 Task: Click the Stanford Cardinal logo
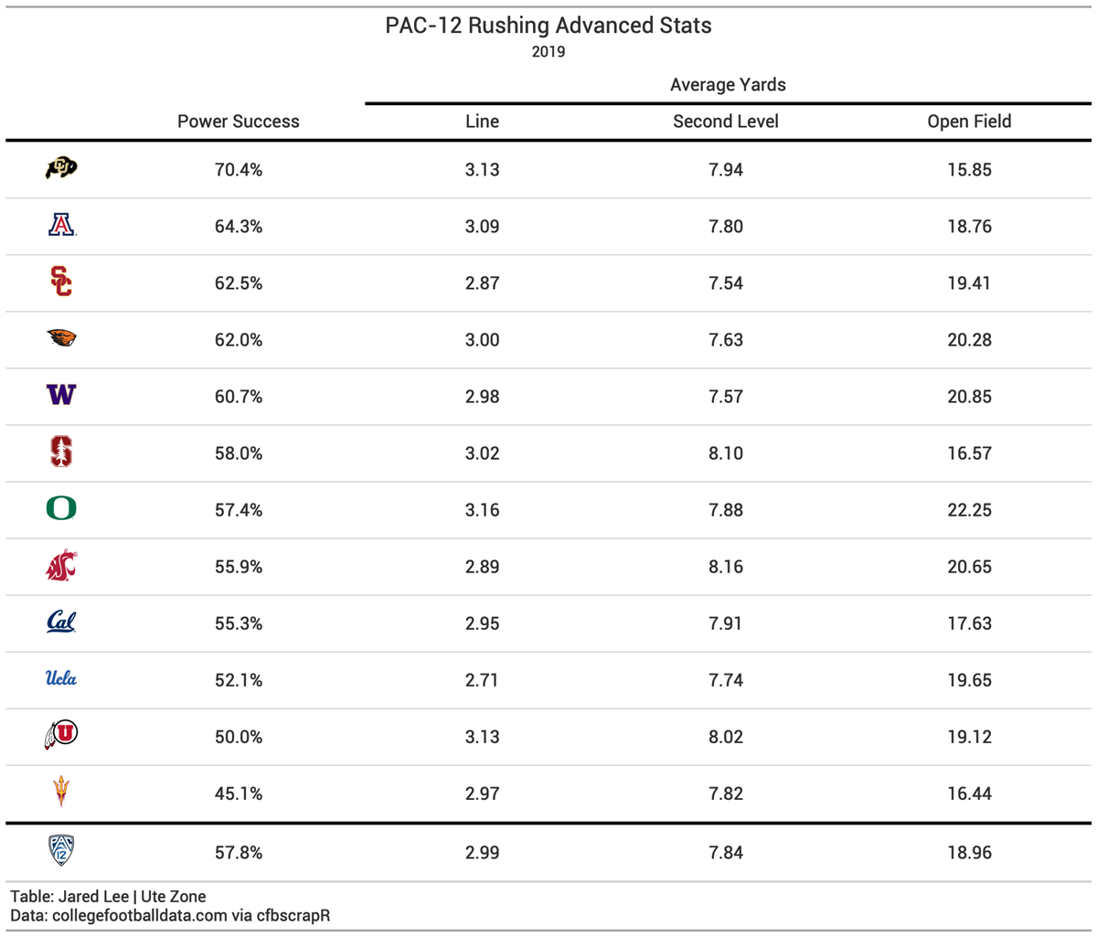pyautogui.click(x=61, y=452)
